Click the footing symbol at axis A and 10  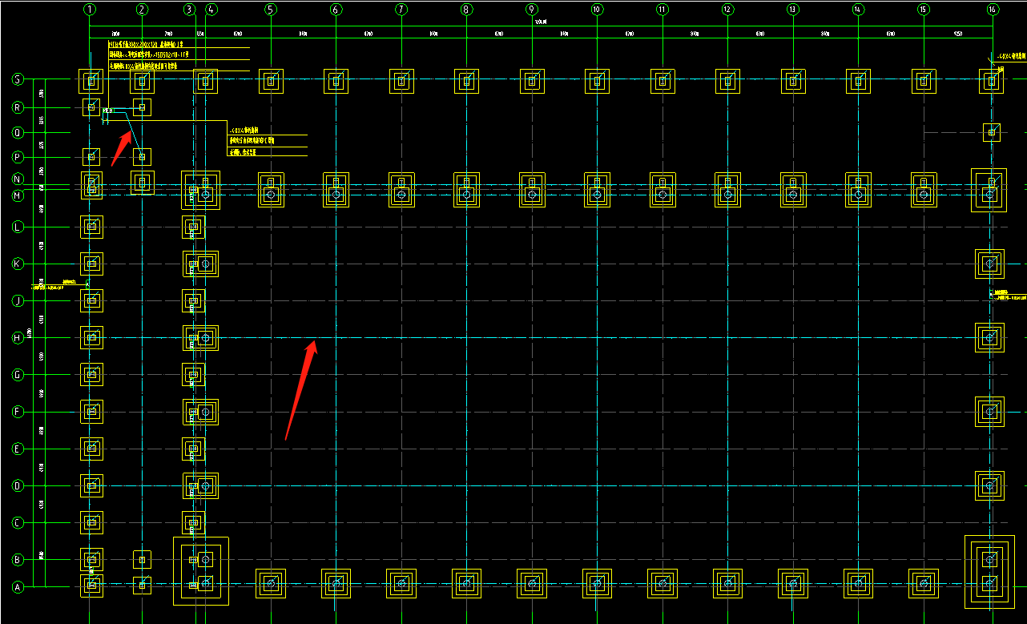click(x=597, y=584)
